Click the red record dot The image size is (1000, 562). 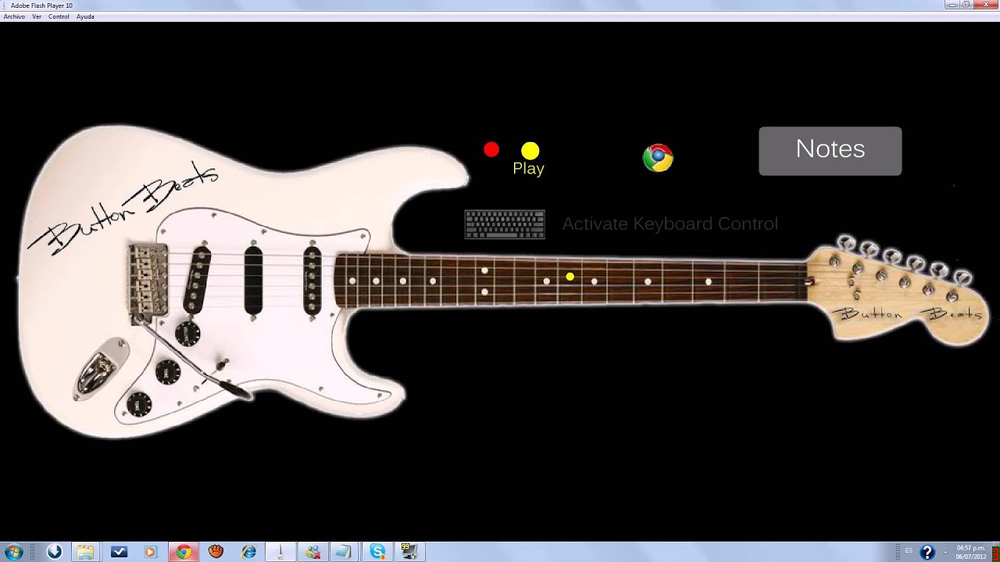coord(491,149)
